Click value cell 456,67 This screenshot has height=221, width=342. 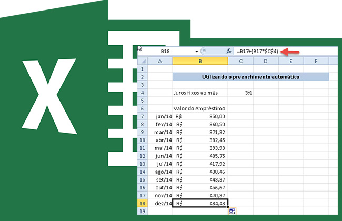(200, 188)
